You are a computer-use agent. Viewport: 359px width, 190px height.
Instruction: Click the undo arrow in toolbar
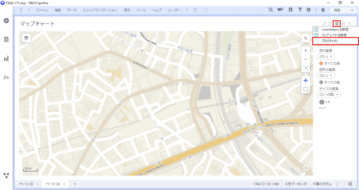click(195, 10)
